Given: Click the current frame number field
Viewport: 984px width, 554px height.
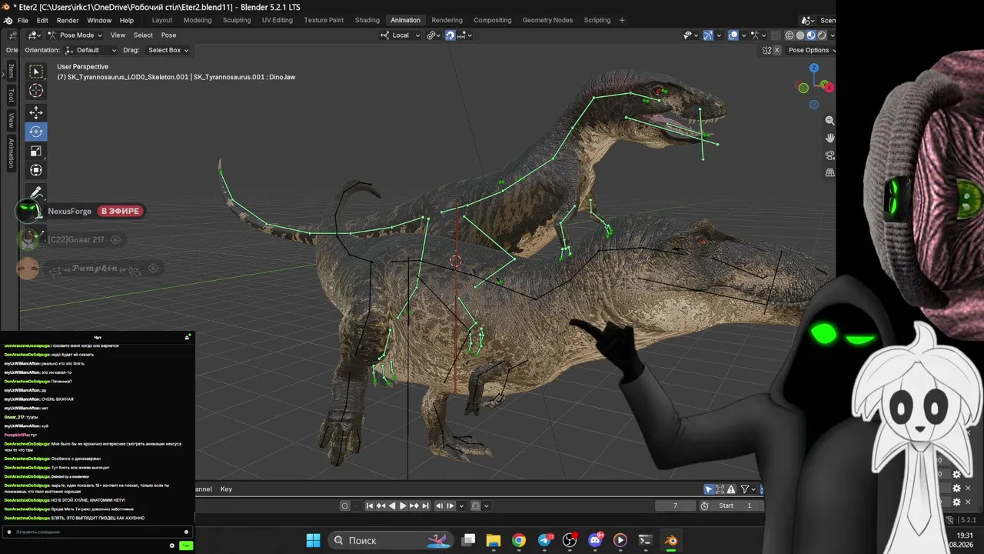Looking at the screenshot, I should [676, 506].
